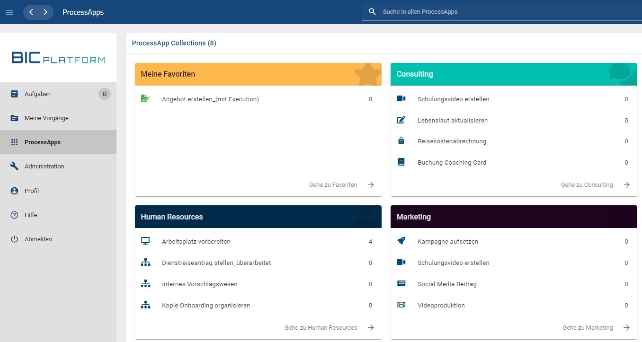Click the Abmelden power icon
642x342 pixels.
tap(14, 239)
